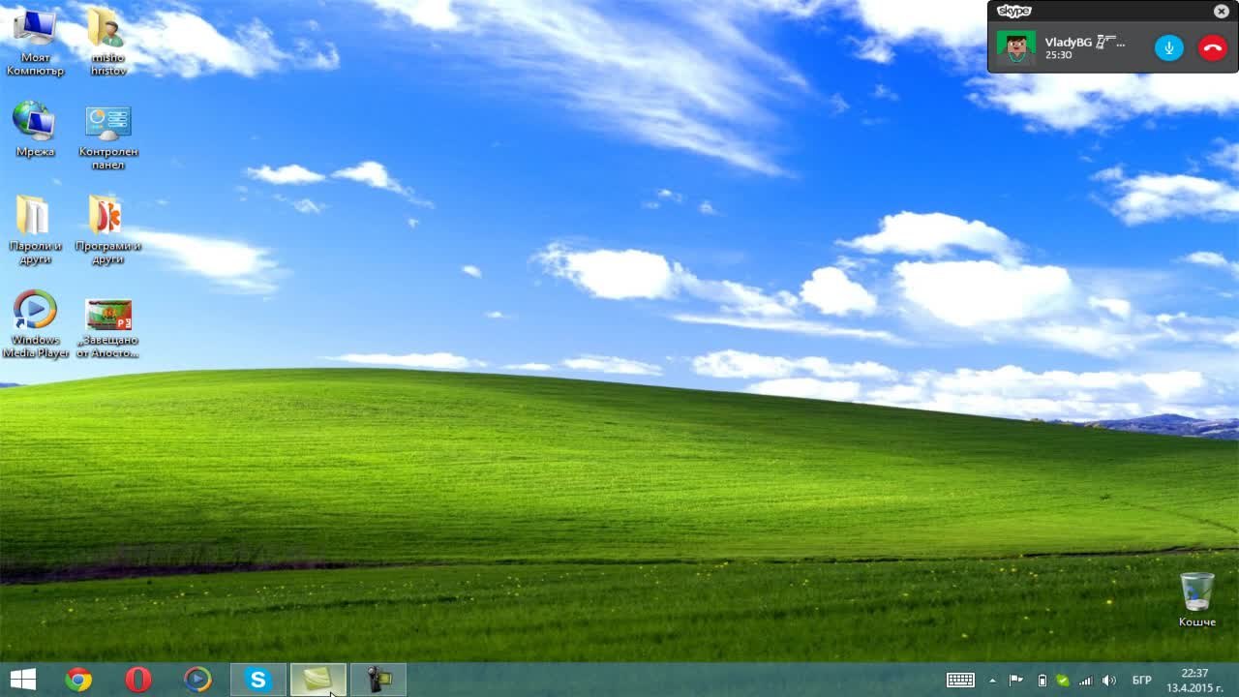Image resolution: width=1239 pixels, height=697 pixels.
Task: Open the БГР input language switcher
Action: (1141, 681)
